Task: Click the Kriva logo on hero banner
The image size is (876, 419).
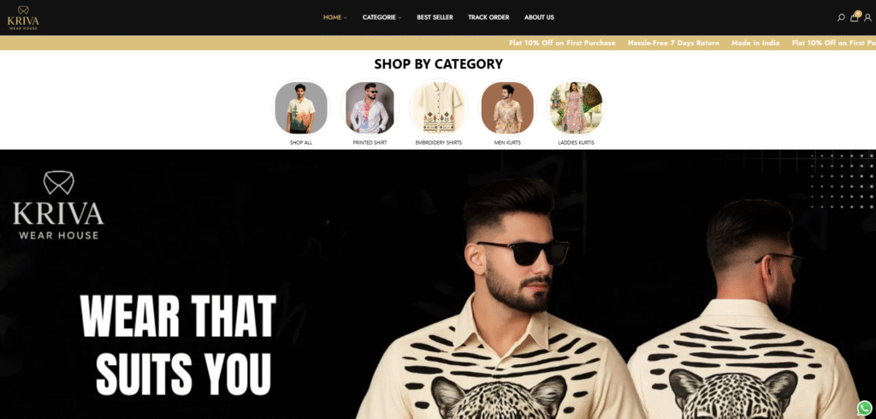Action: click(x=58, y=205)
